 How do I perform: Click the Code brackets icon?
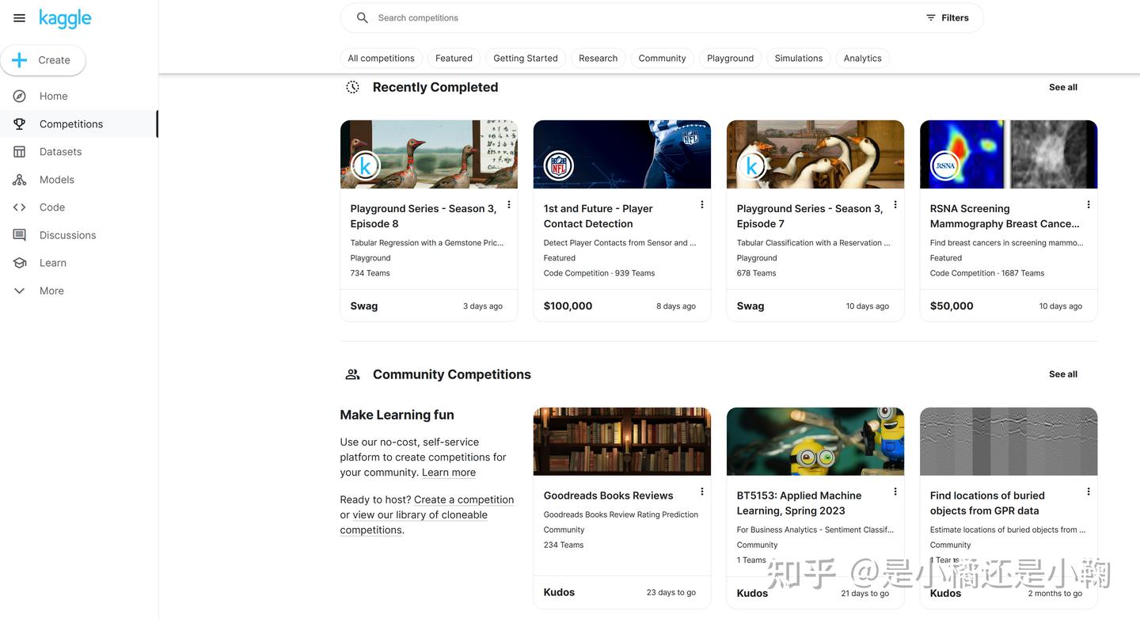click(x=20, y=207)
